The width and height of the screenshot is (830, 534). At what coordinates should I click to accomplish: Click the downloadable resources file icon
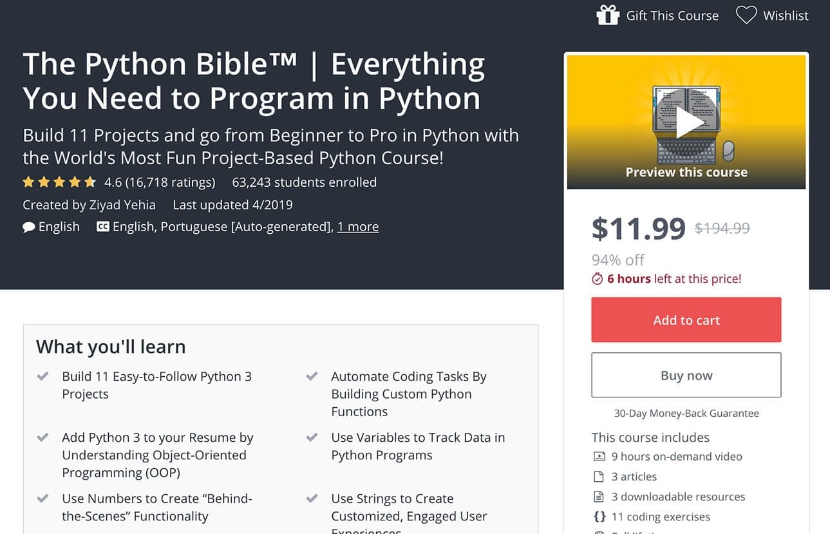[x=599, y=497]
